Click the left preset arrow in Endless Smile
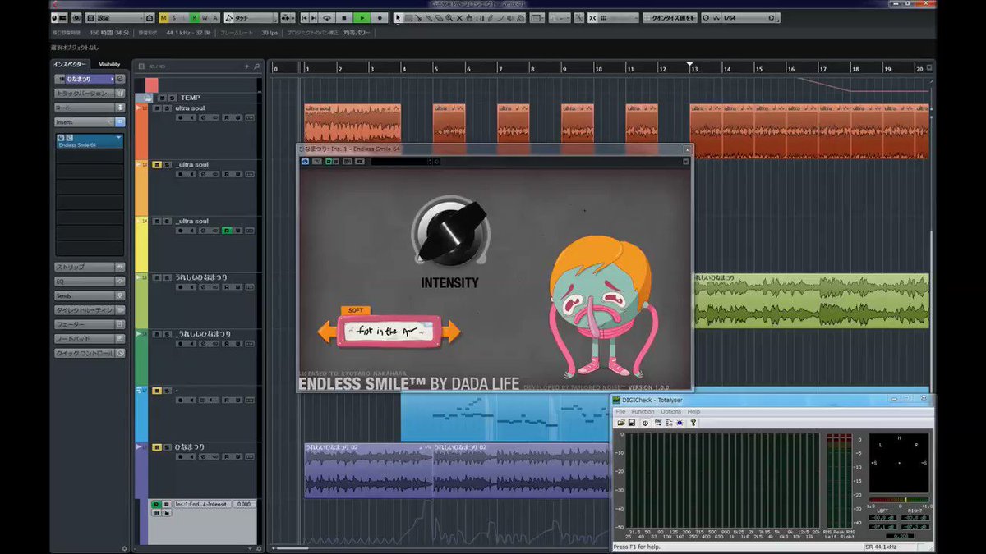 (329, 332)
